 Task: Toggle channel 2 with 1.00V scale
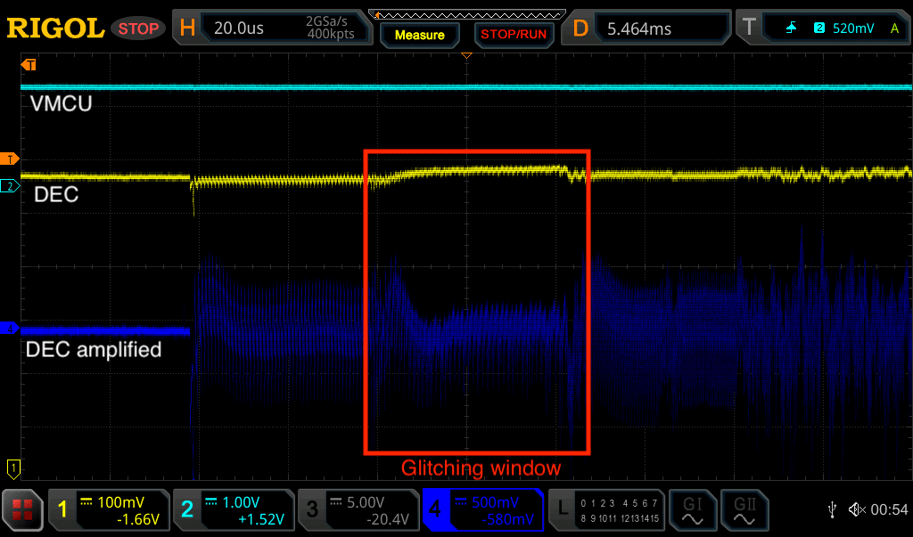[x=232, y=510]
